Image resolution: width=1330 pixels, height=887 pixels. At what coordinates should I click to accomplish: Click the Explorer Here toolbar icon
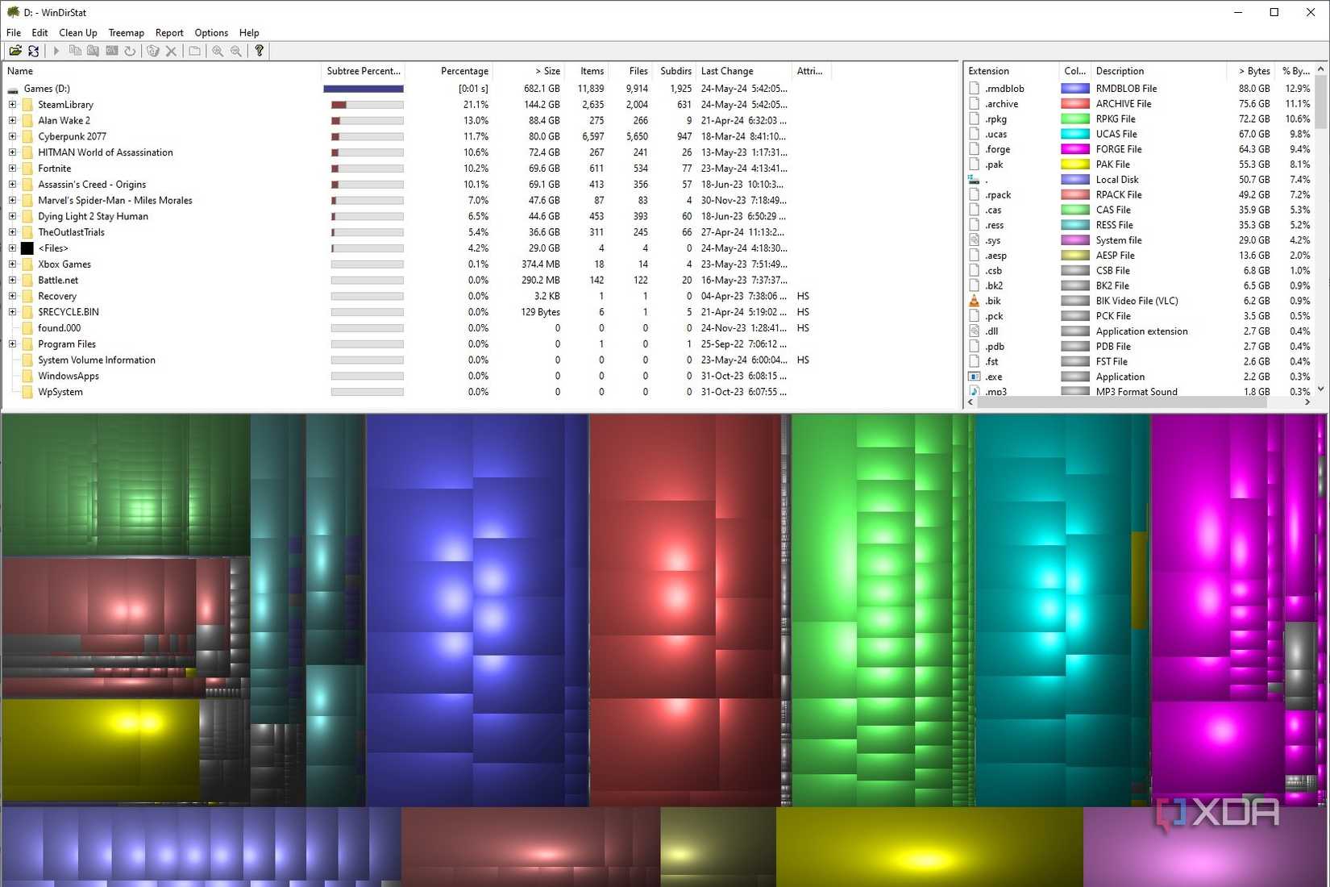point(94,51)
